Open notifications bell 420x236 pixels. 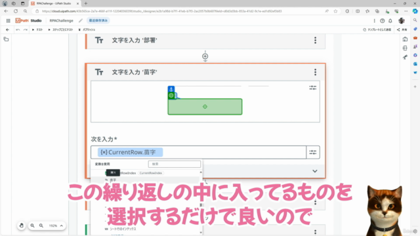point(390,21)
